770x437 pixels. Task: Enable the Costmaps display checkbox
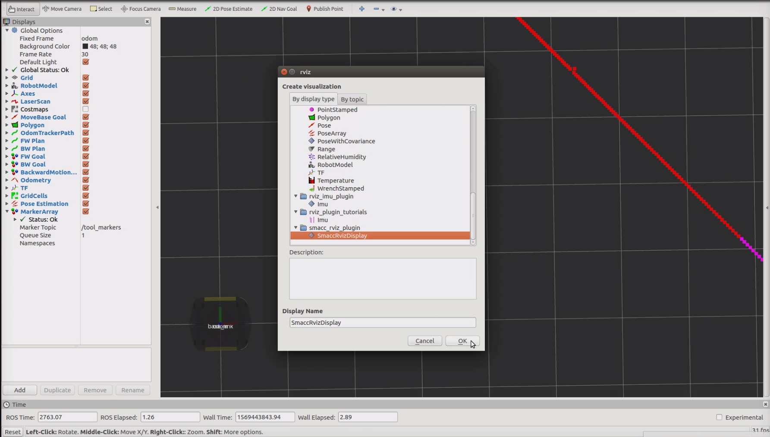(x=85, y=109)
